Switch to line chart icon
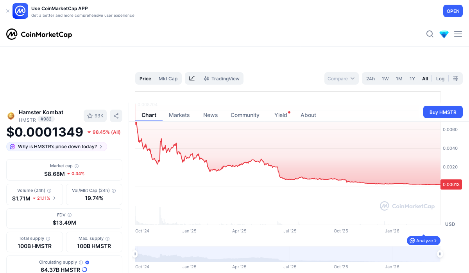Screen dimensions: 469x273 click(x=192, y=78)
